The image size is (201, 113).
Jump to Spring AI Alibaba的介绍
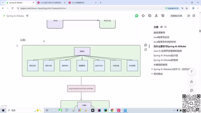[166, 56]
